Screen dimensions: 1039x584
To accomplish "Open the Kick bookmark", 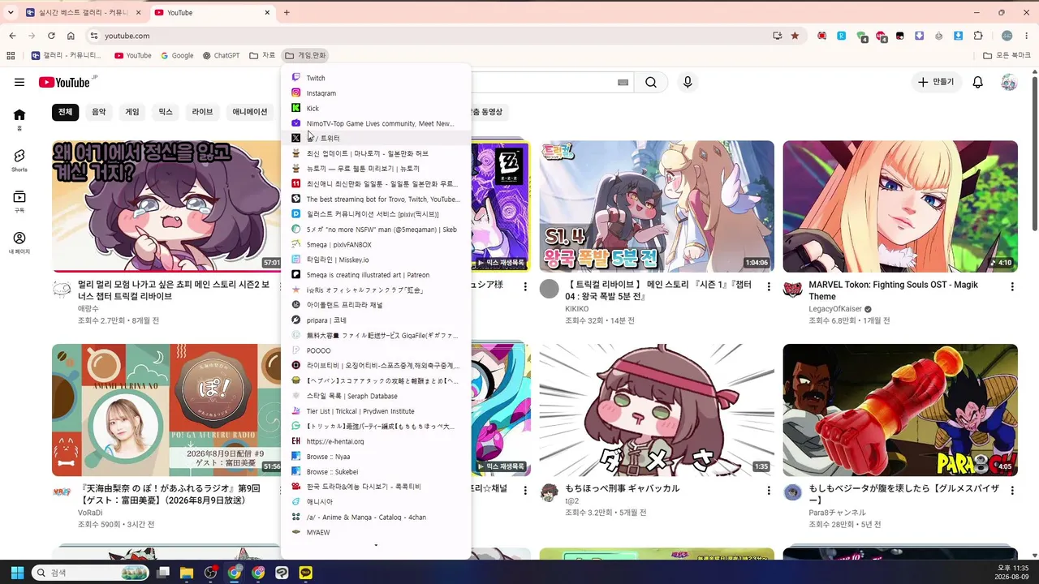I will [x=376, y=108].
